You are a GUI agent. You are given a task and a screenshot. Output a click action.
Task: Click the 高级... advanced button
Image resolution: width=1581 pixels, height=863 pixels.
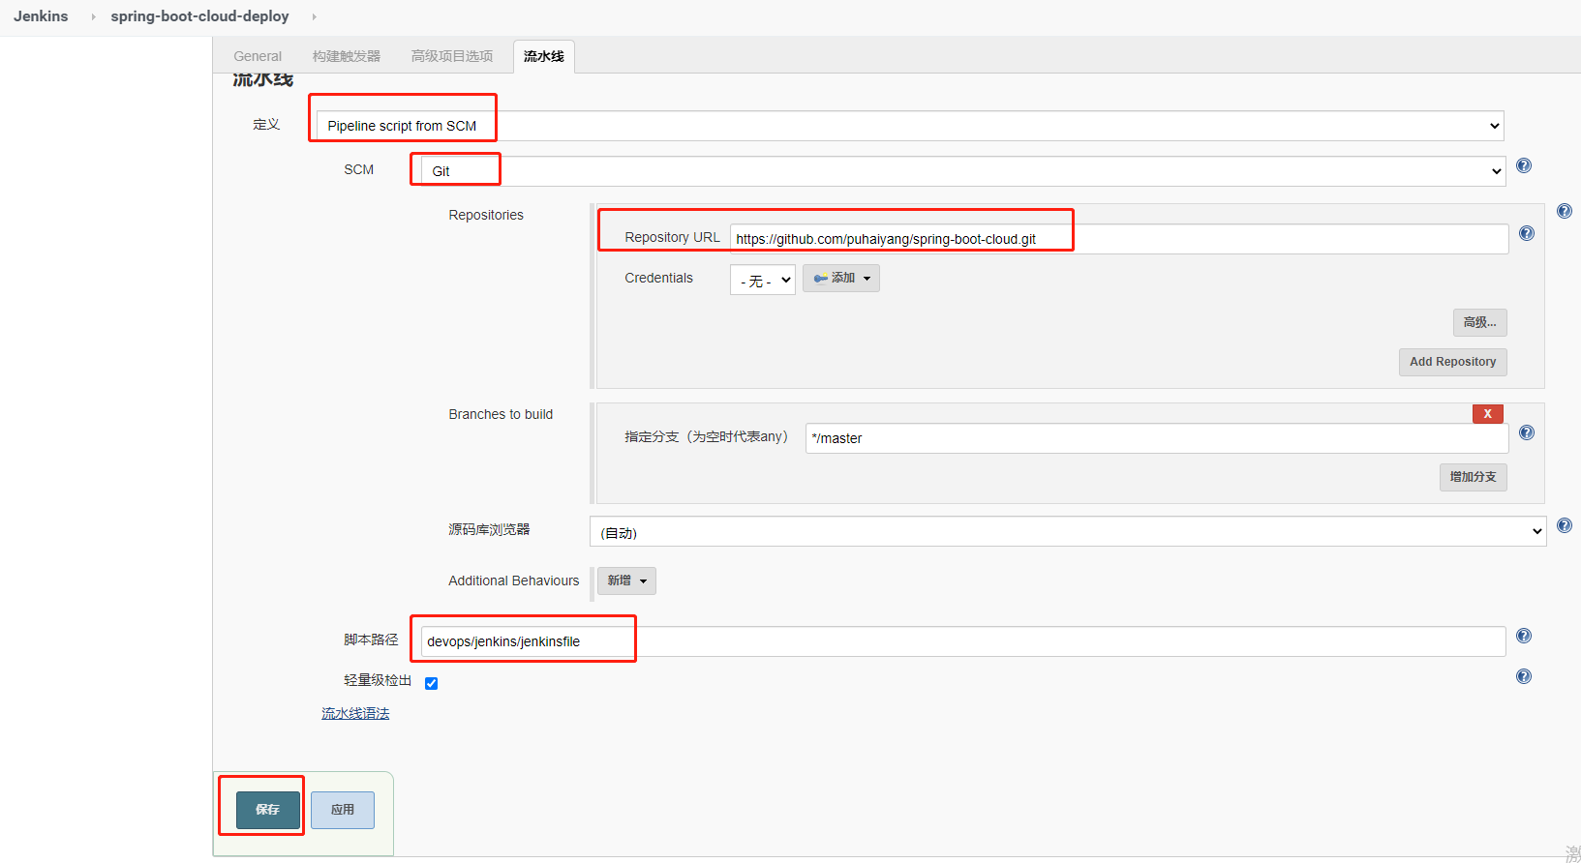(1480, 322)
